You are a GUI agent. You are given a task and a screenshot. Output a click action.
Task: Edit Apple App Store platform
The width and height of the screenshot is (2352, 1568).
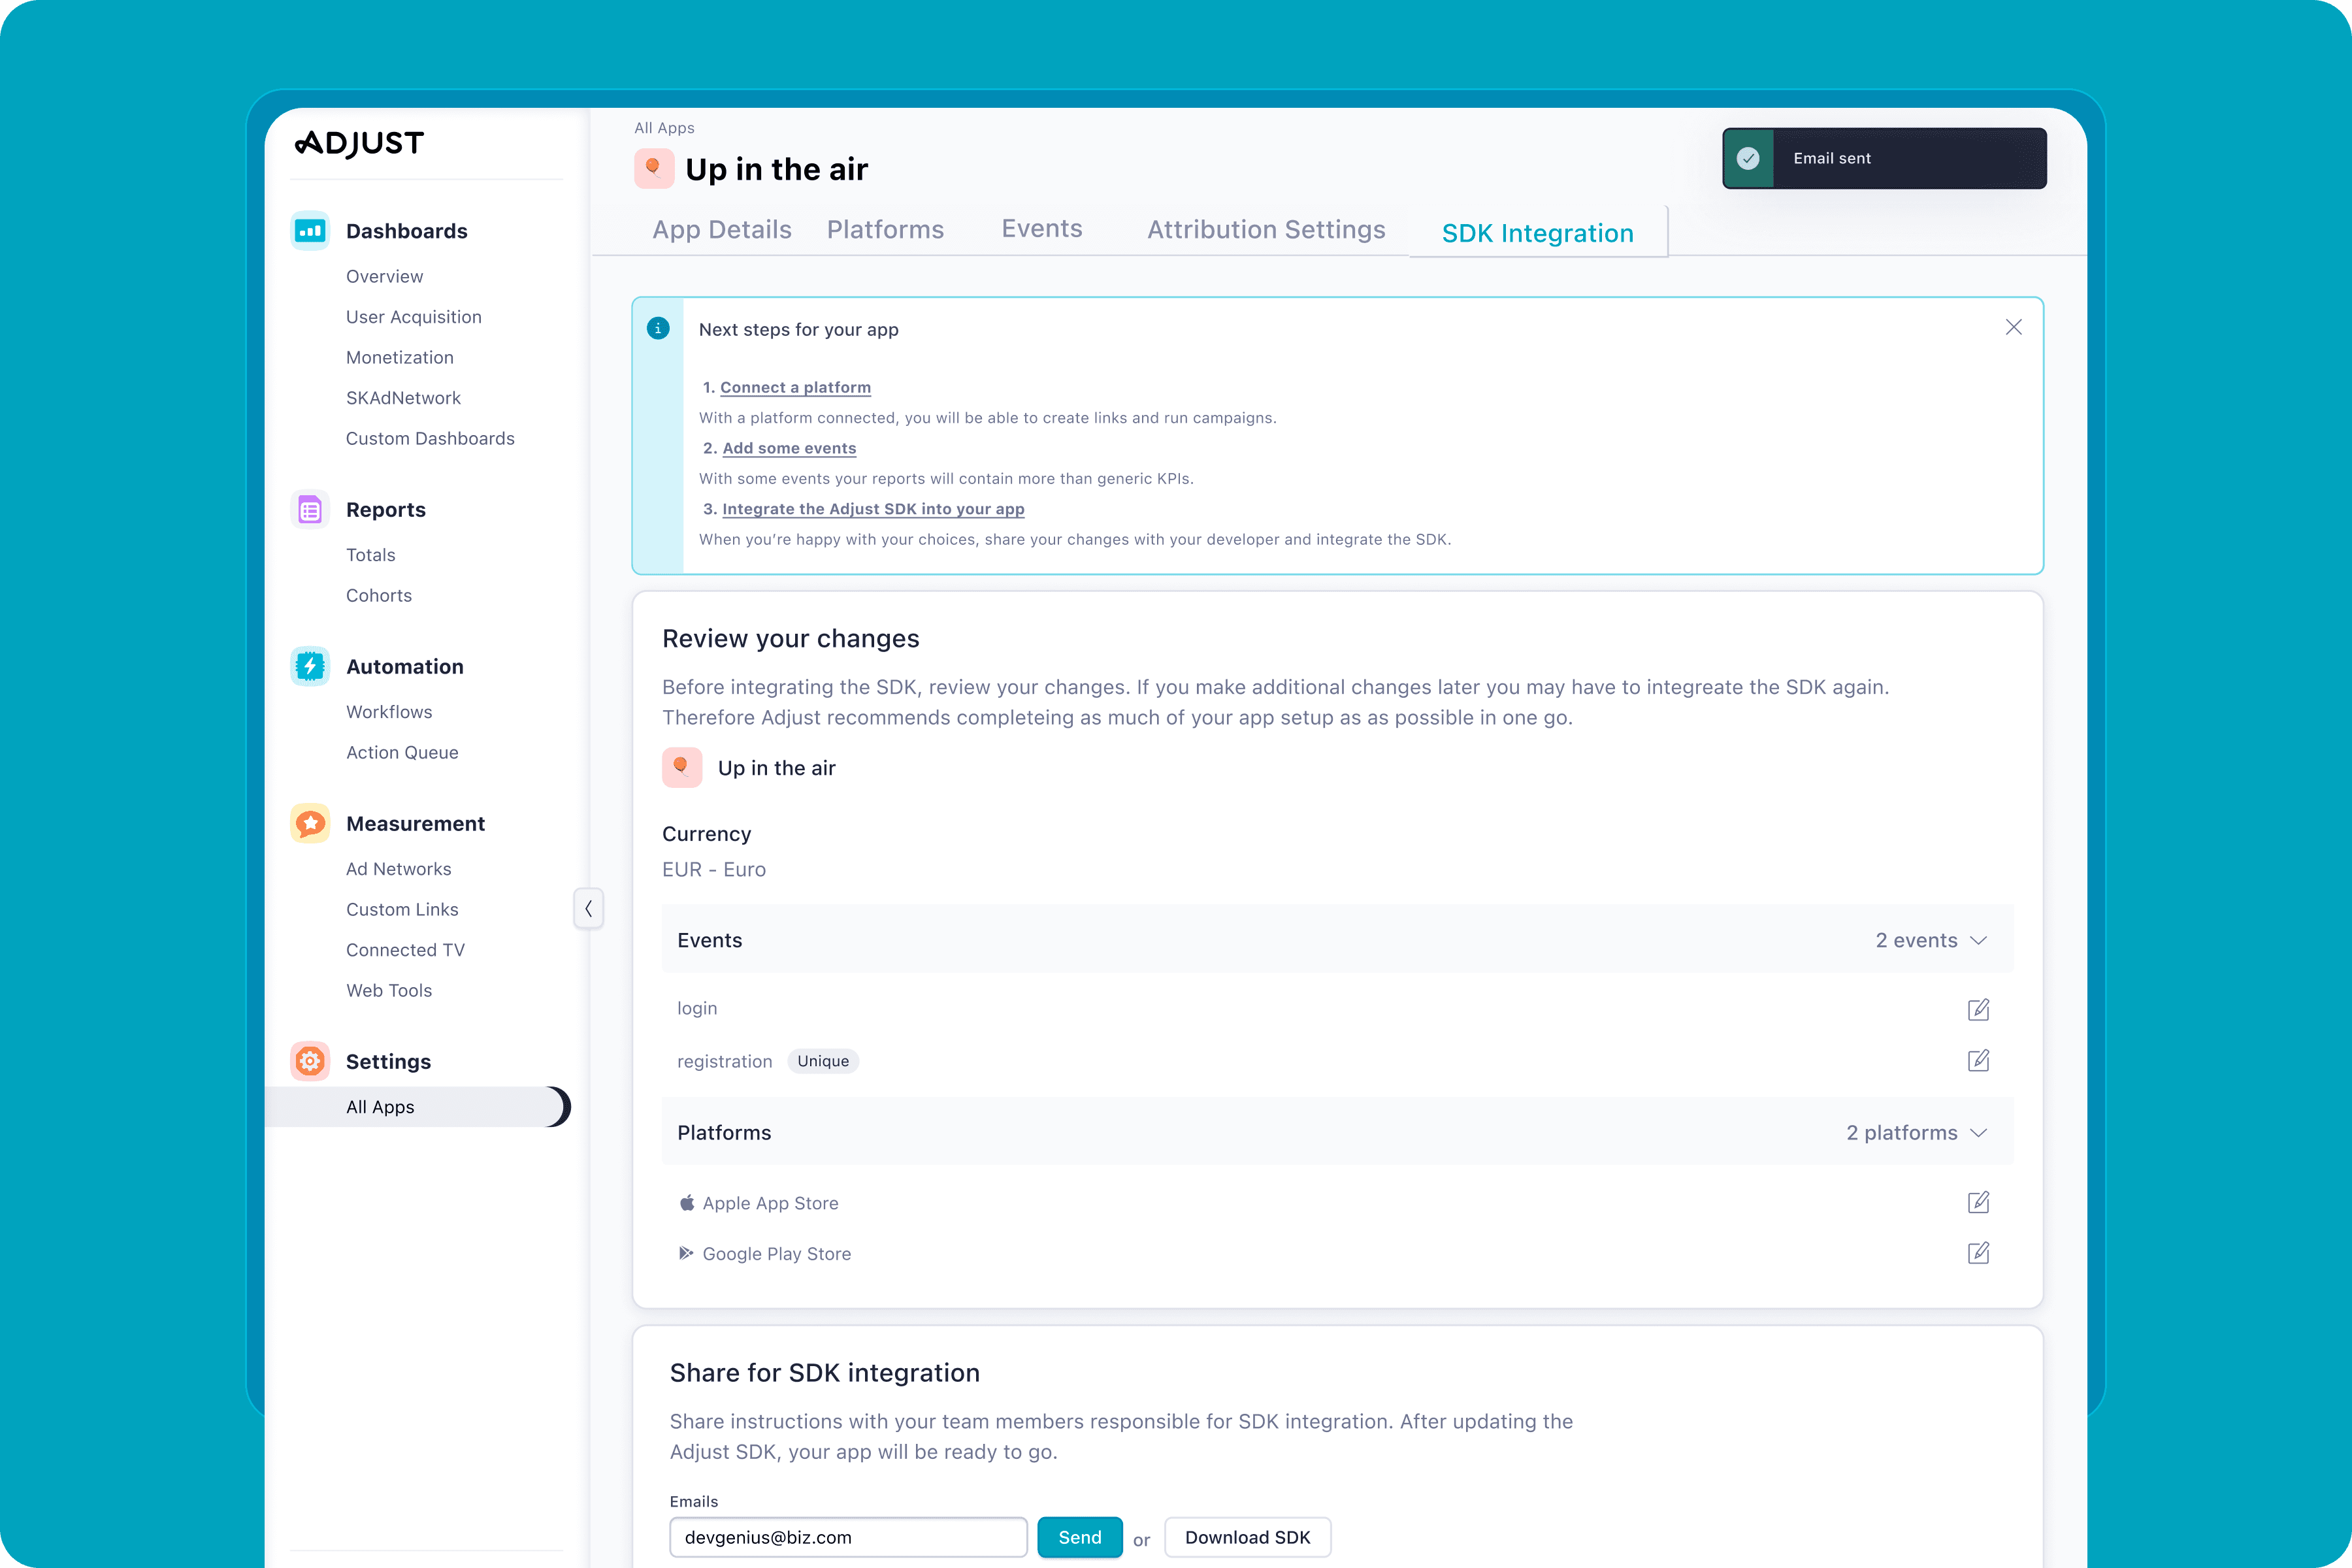1978,1202
